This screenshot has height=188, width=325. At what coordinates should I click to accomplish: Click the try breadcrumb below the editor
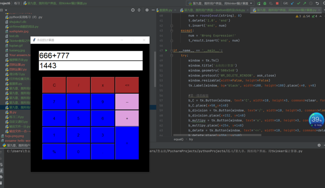pyautogui.click(x=191, y=139)
